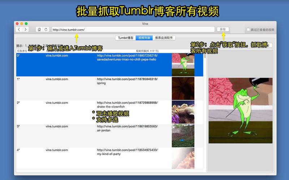Toggle the 跳过已查看的视频 checkbox
The height and width of the screenshot is (180, 289).
pos(248,30)
